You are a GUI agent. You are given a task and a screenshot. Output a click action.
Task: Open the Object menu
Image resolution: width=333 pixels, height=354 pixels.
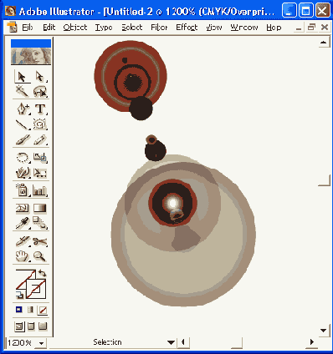point(75,28)
